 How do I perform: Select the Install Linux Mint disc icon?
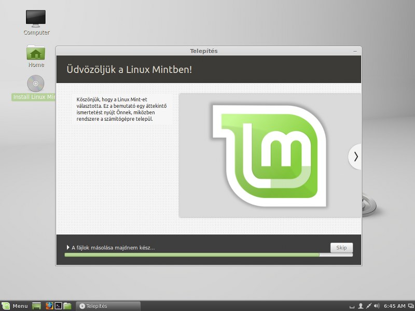35,88
